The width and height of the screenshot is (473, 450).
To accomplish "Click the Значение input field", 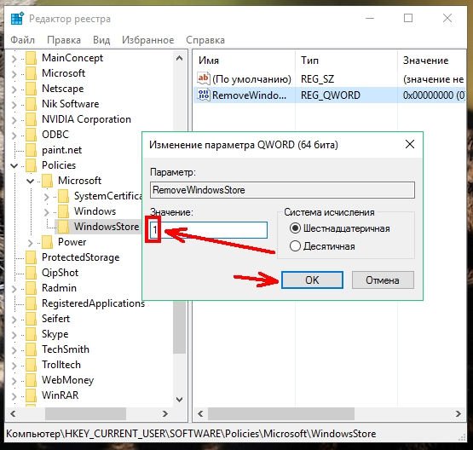I will (x=209, y=230).
